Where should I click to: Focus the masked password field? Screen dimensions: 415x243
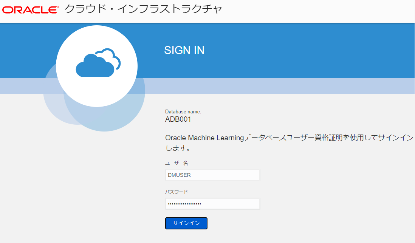tap(212, 204)
